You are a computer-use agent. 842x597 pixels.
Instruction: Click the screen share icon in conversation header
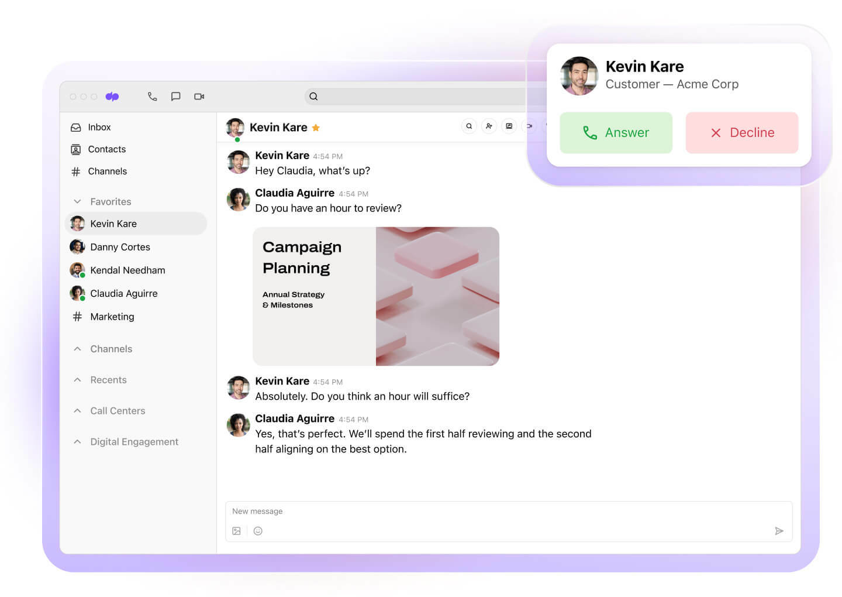tap(509, 126)
